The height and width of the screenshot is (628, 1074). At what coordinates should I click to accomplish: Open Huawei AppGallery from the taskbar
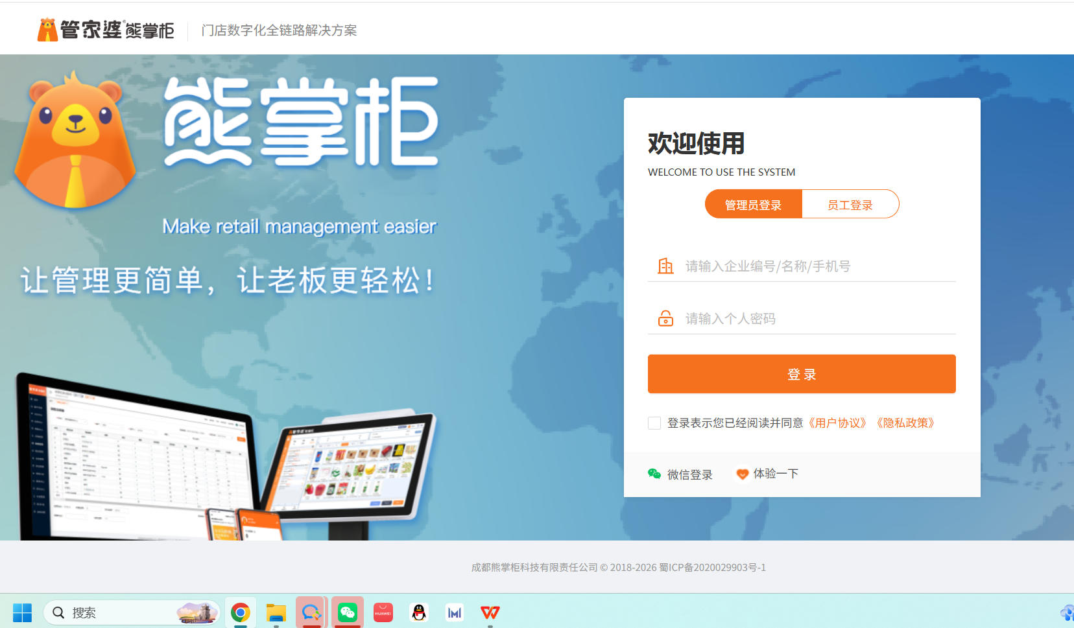[x=383, y=612]
